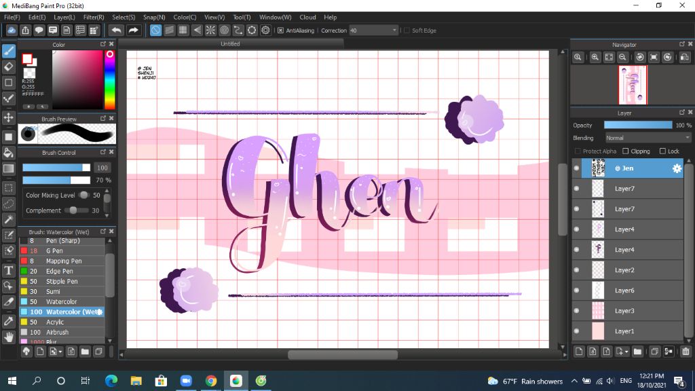Click the Redo arrow
695x391 pixels.
click(133, 30)
